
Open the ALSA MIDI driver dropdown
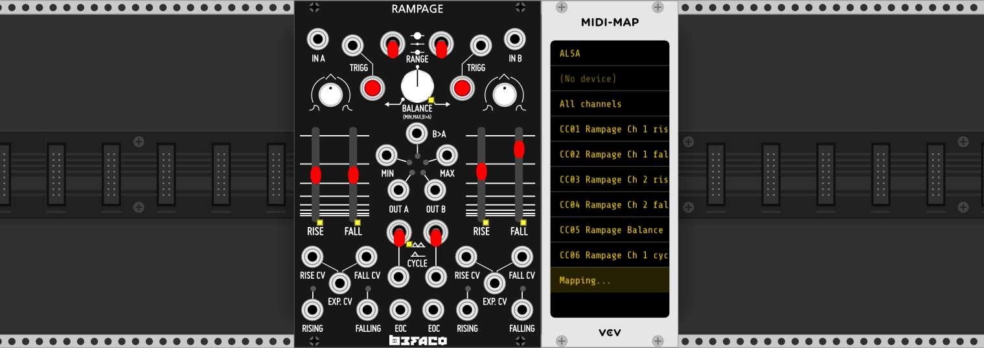pos(610,53)
